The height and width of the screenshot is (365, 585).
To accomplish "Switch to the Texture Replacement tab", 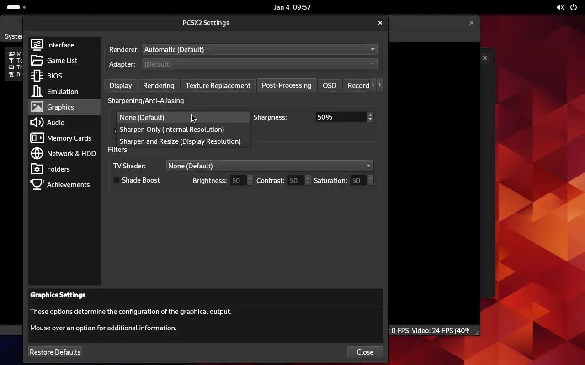I will (x=218, y=85).
